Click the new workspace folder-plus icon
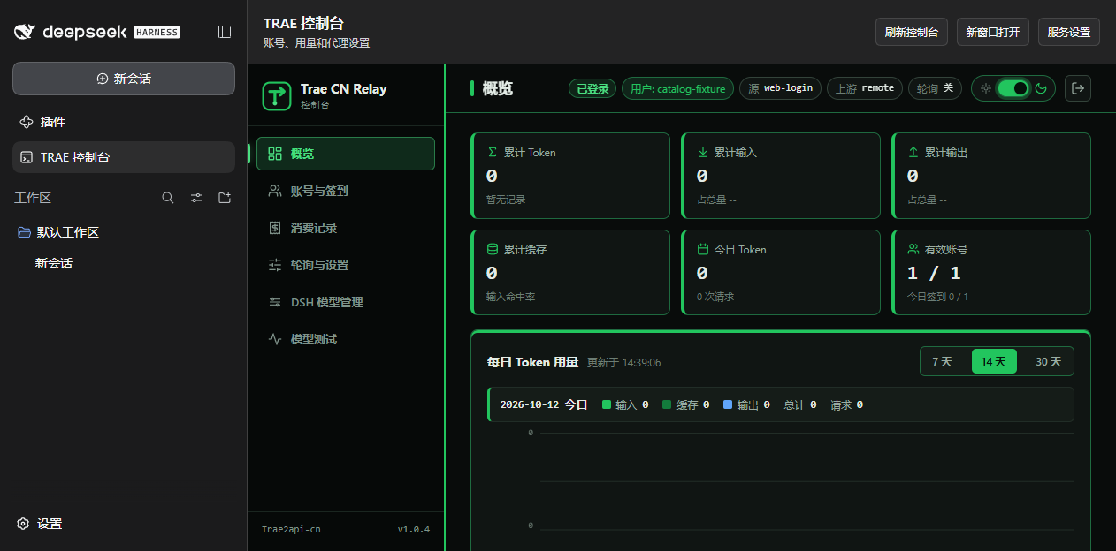1116x551 pixels. click(225, 198)
